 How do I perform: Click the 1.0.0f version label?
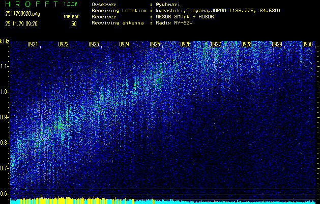pyautogui.click(x=71, y=4)
